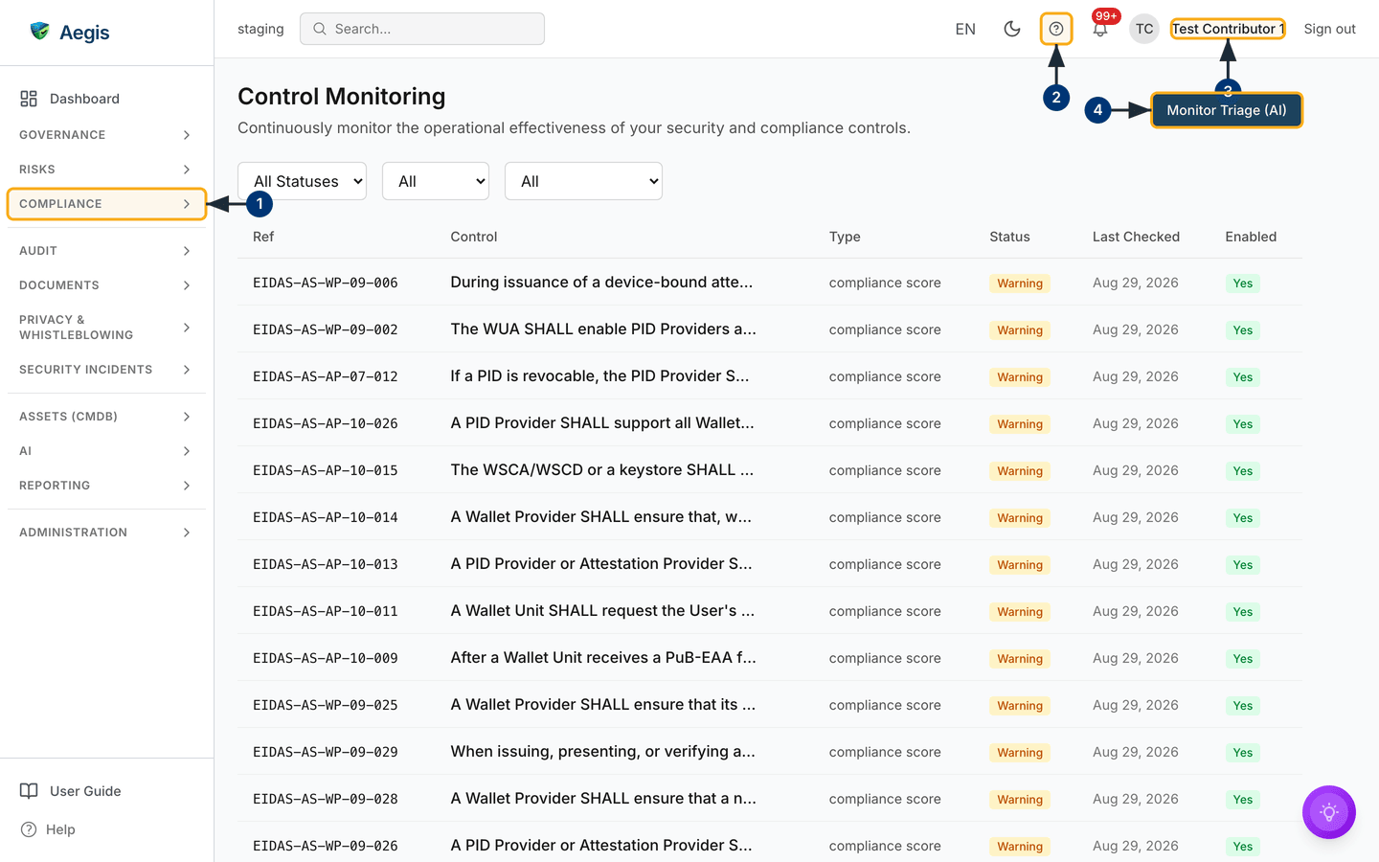Viewport: 1379px width, 862px height.
Task: Focus the Search input field
Action: (x=422, y=29)
